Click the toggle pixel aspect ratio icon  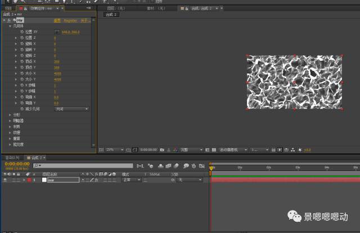273,150
